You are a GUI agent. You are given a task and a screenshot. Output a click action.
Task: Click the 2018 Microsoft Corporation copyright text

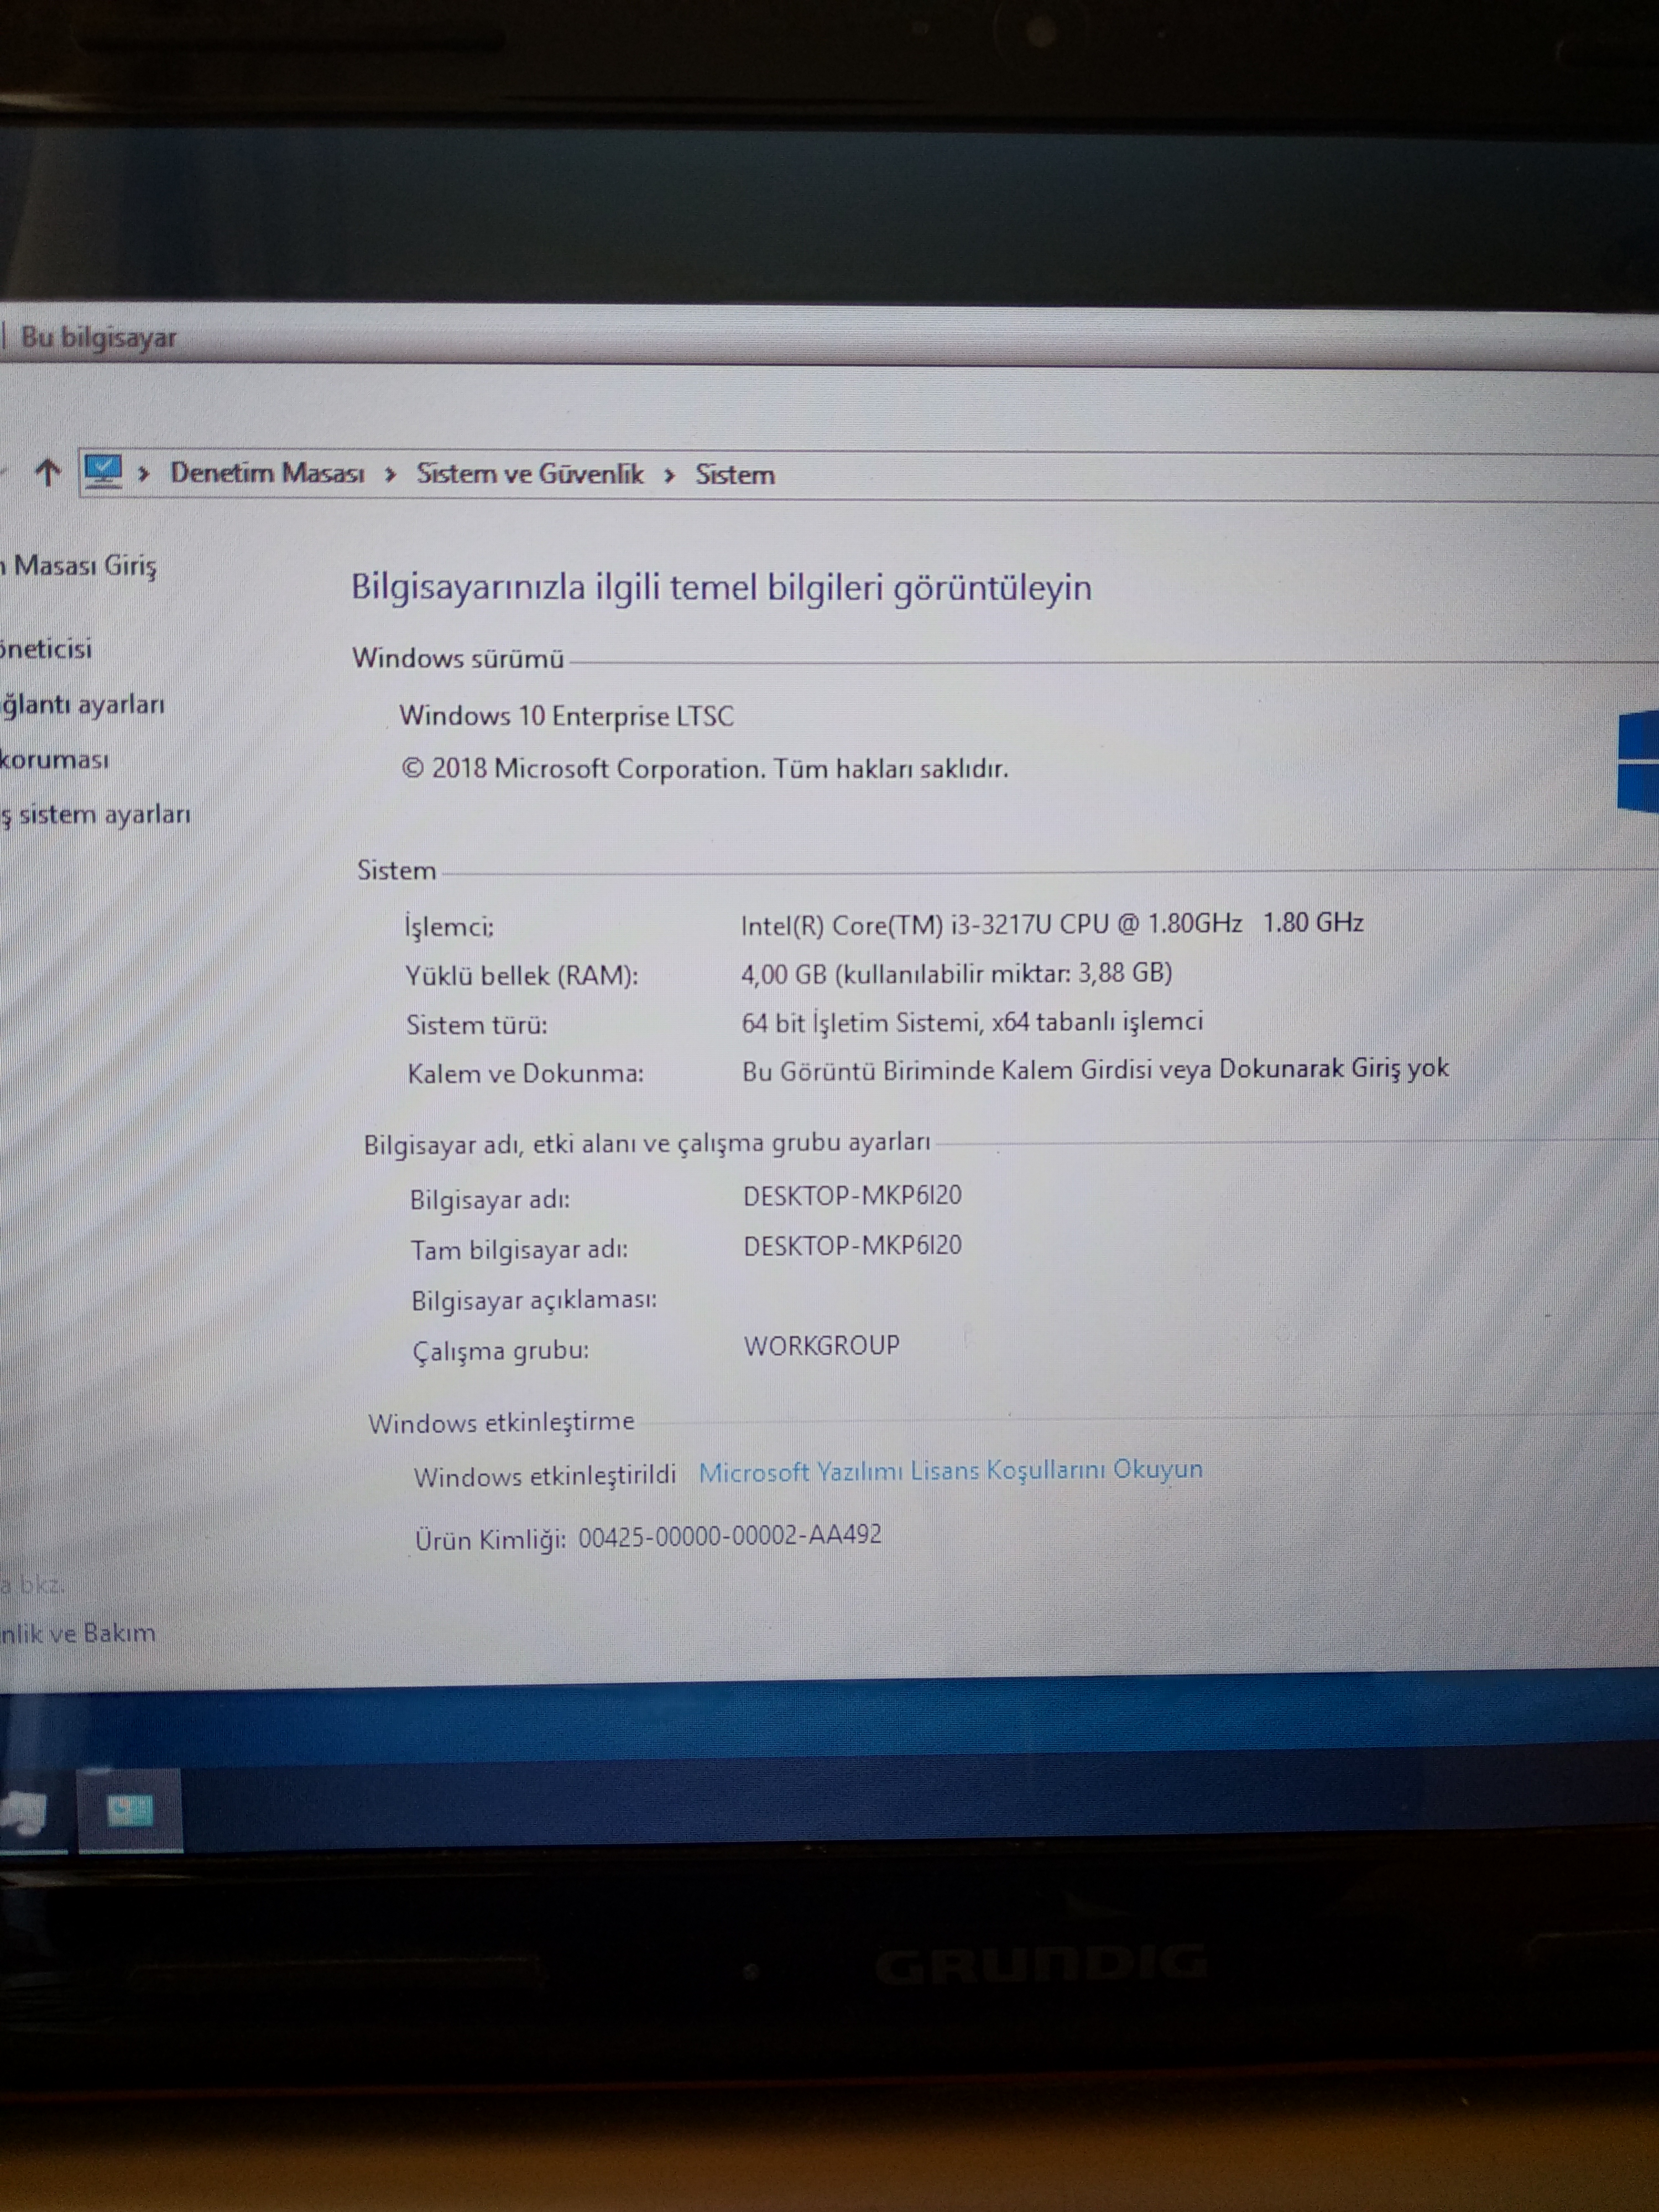(705, 768)
